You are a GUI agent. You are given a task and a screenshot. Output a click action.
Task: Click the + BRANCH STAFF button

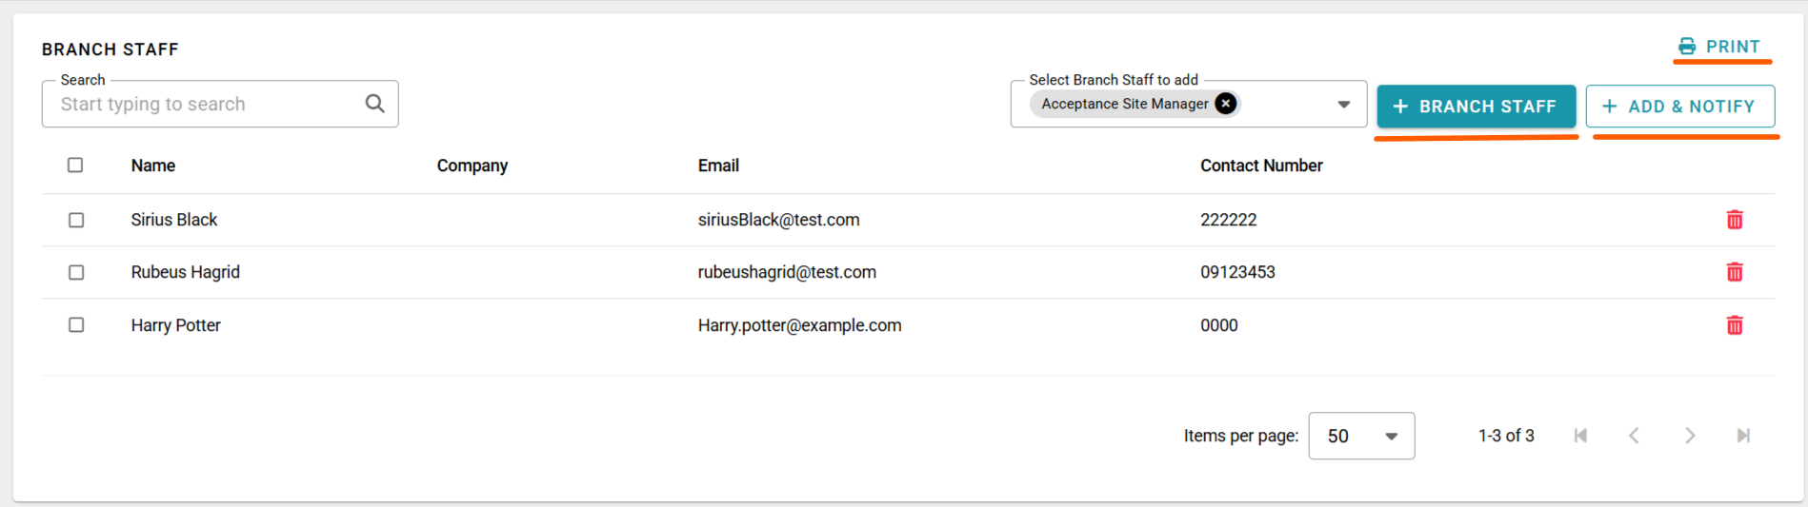1476,107
